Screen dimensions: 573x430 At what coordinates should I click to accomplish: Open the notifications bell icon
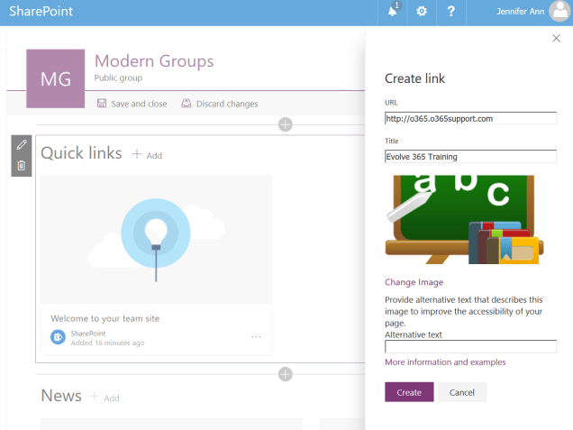(x=393, y=12)
